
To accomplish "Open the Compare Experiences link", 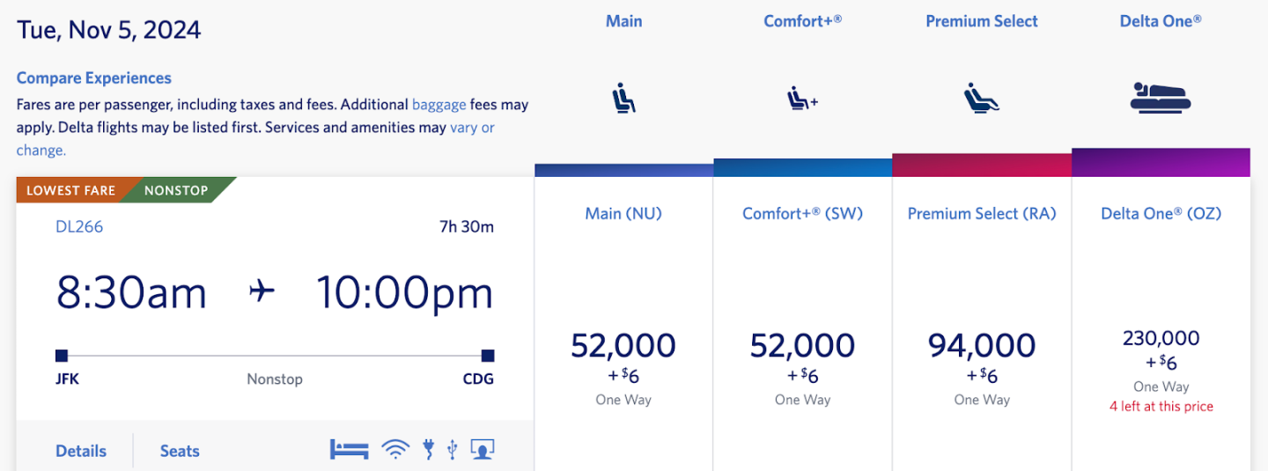I will click(x=94, y=78).
